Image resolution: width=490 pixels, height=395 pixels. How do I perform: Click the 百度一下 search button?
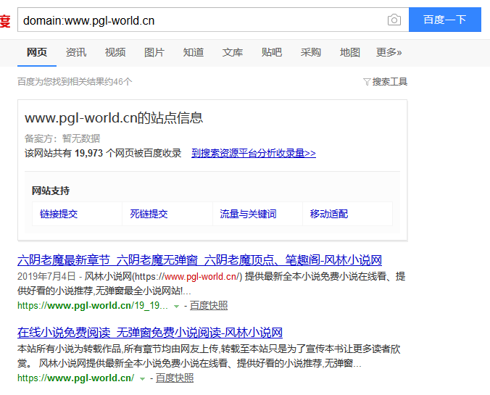[444, 20]
